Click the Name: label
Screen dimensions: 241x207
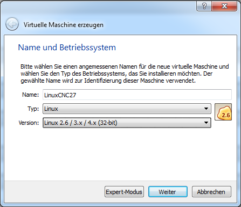(30, 95)
